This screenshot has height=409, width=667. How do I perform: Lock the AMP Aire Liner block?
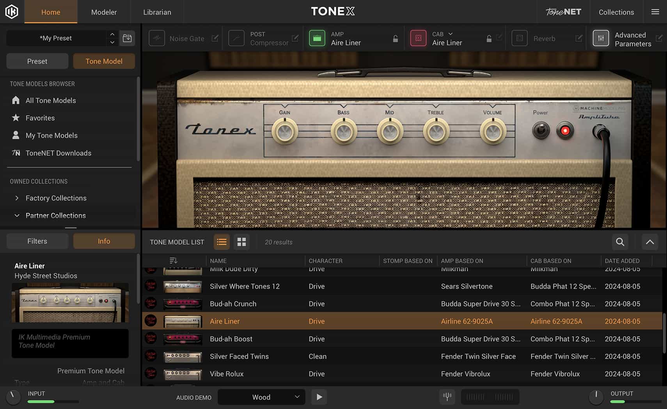click(x=395, y=39)
